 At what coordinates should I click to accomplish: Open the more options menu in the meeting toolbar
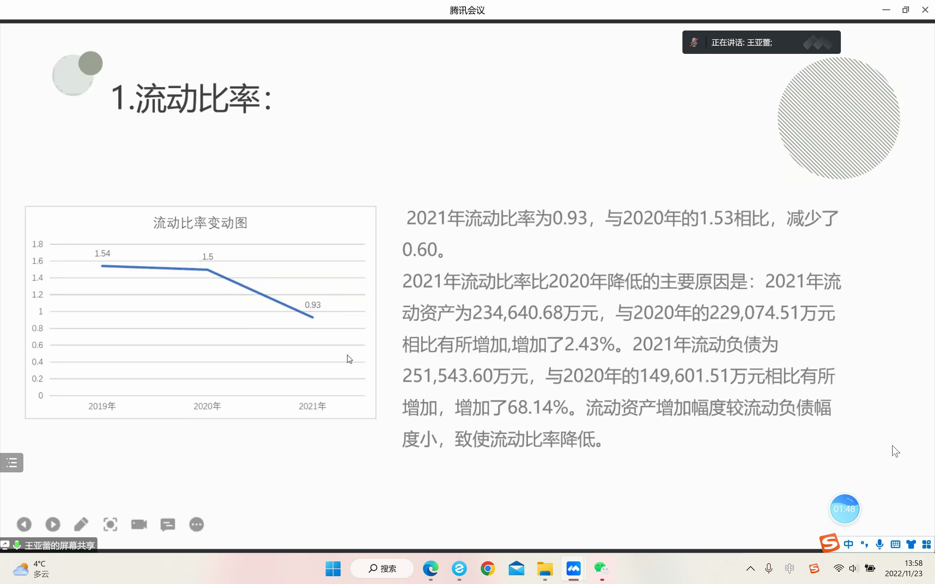197,524
